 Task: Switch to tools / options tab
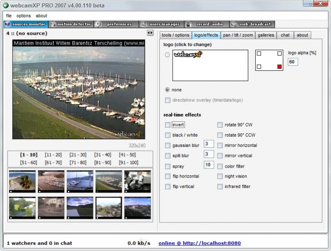175,35
